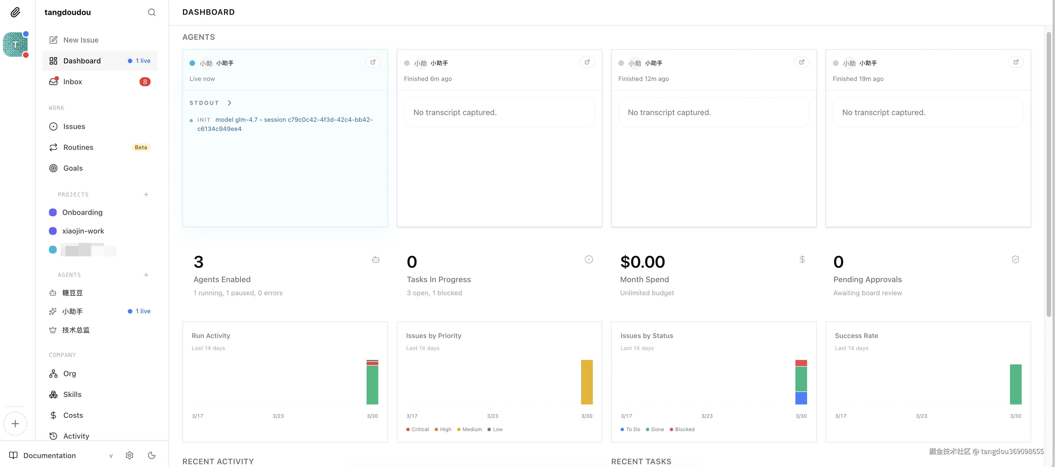The image size is (1055, 467).
Task: Expand the STDOUT chevron
Action: pos(229,103)
